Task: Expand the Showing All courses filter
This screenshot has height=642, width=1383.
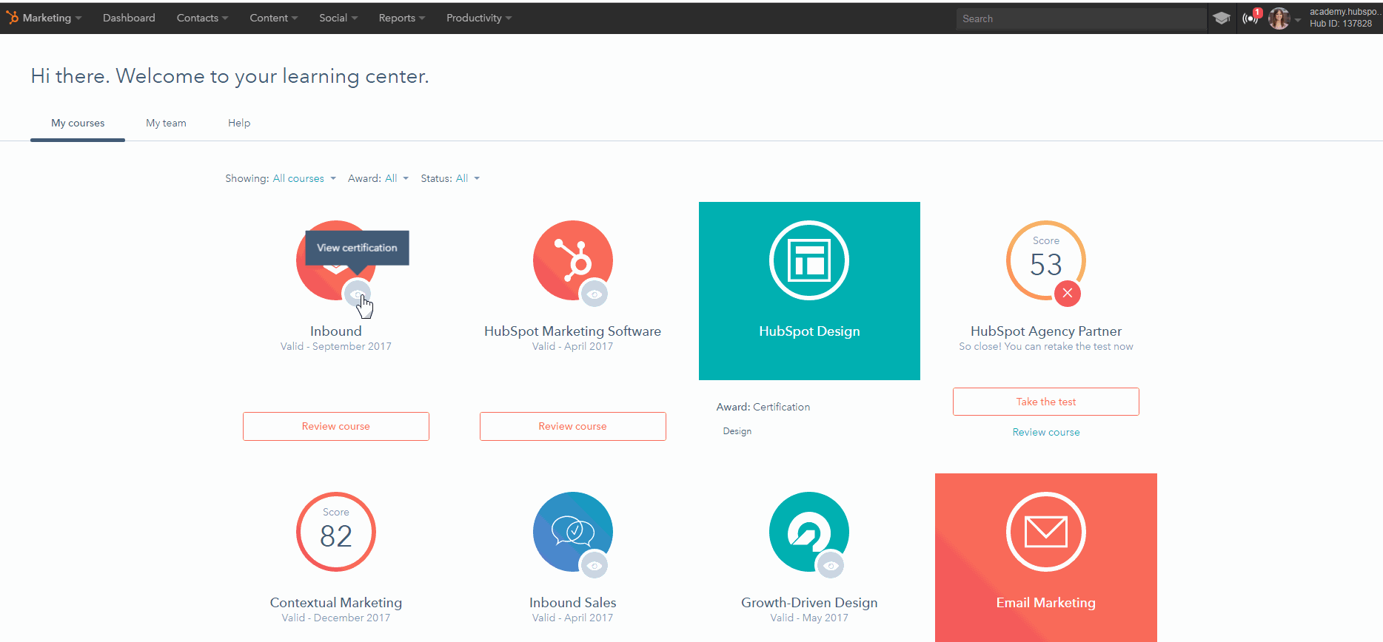Action: 304,178
